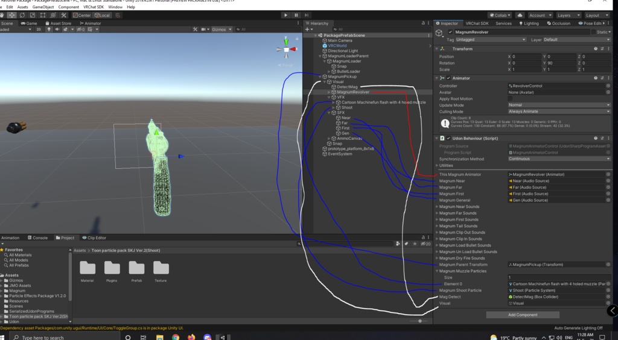
Task: Collapse the SFX hierarchy node
Action: coord(329,113)
